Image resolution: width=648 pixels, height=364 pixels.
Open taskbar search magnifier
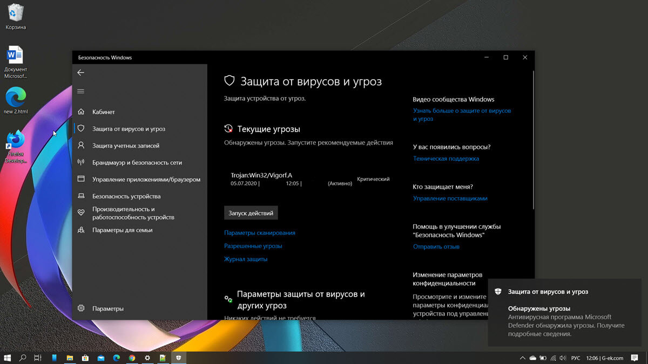[23, 358]
